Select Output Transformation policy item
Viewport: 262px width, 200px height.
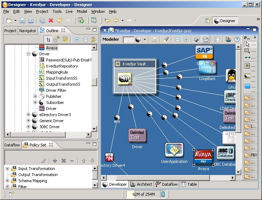[38, 175]
